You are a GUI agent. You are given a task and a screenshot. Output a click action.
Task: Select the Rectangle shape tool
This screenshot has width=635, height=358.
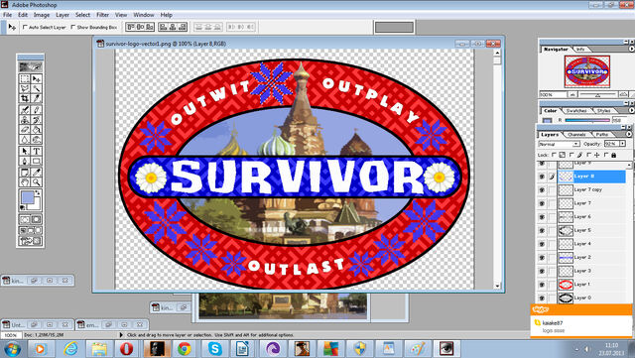coord(36,162)
